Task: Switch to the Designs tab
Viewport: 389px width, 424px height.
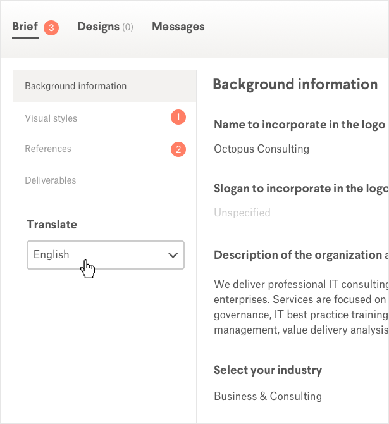Action: click(99, 27)
